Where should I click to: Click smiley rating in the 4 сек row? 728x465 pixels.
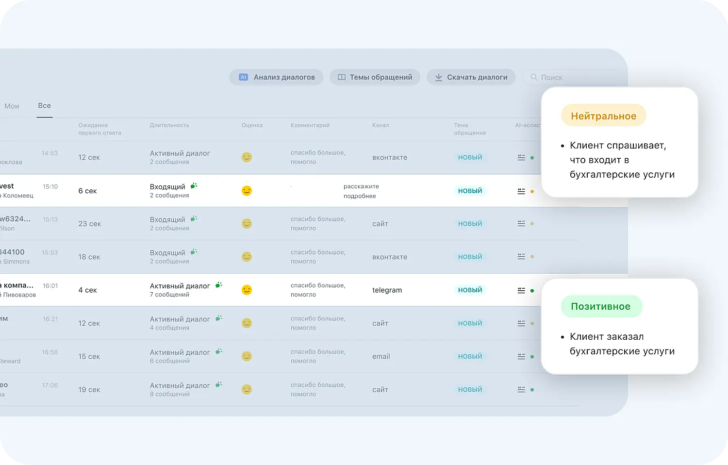pos(247,290)
